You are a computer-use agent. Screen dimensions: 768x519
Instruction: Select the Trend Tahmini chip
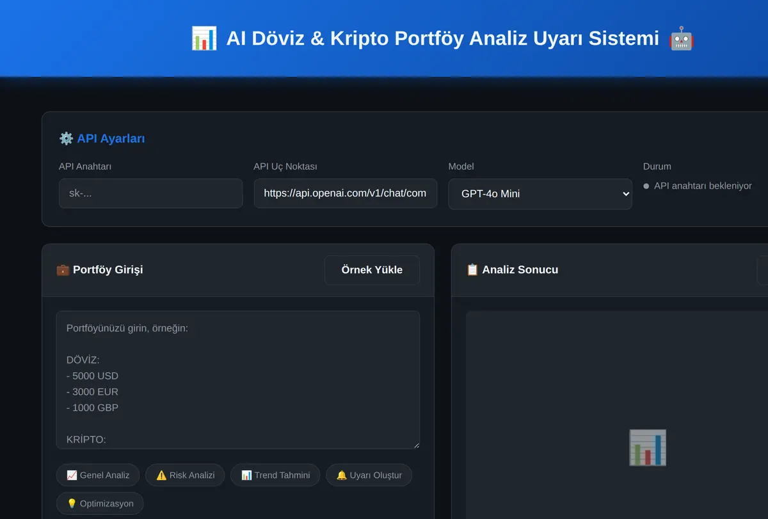coord(275,475)
